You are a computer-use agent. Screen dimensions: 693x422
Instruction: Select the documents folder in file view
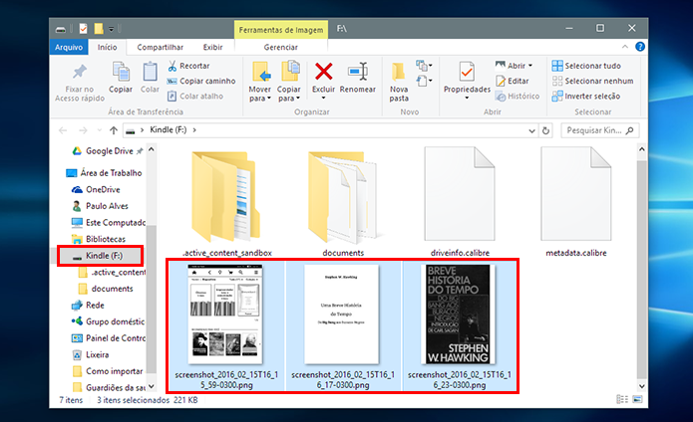[343, 196]
